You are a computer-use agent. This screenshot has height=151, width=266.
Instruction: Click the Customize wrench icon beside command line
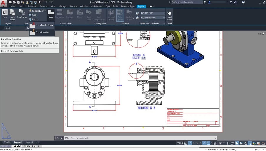(61, 138)
